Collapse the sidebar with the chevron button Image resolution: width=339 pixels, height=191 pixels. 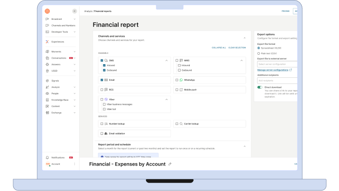pos(74,11)
